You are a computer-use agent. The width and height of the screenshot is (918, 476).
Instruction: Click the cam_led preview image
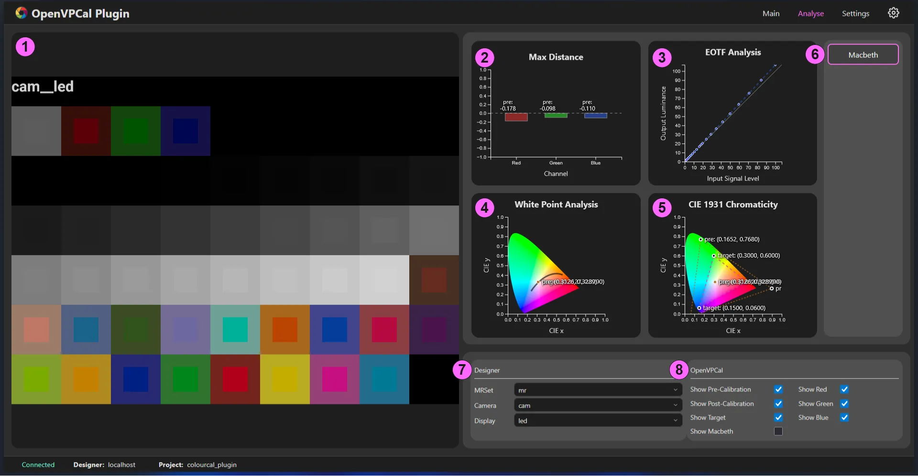234,239
